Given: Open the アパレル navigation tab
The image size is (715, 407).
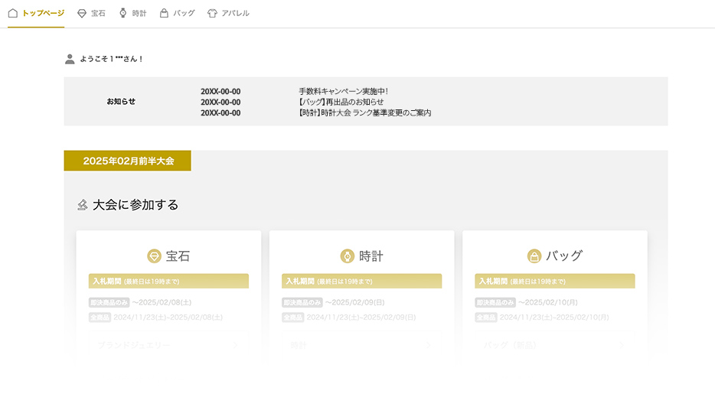Looking at the screenshot, I should coord(235,13).
